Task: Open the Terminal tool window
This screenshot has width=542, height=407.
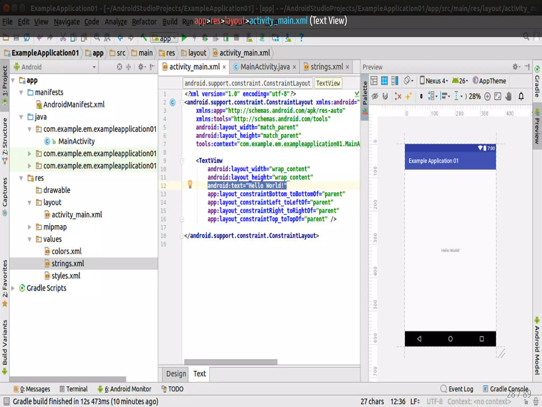Action: click(73, 389)
